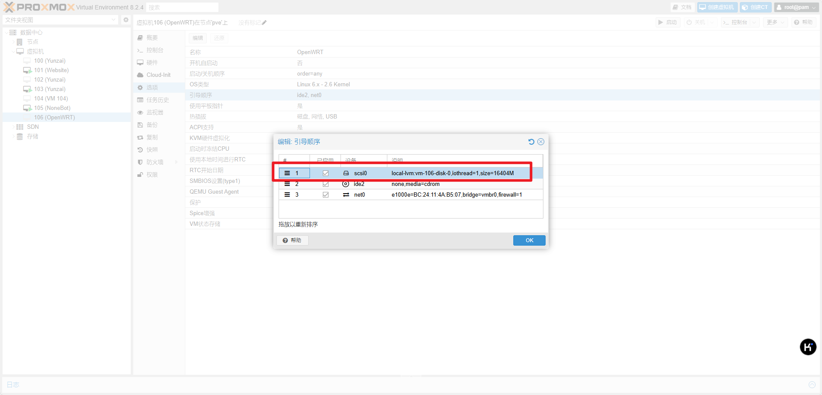
Task: Expand the 日志 log panel arrow
Action: pos(812,385)
